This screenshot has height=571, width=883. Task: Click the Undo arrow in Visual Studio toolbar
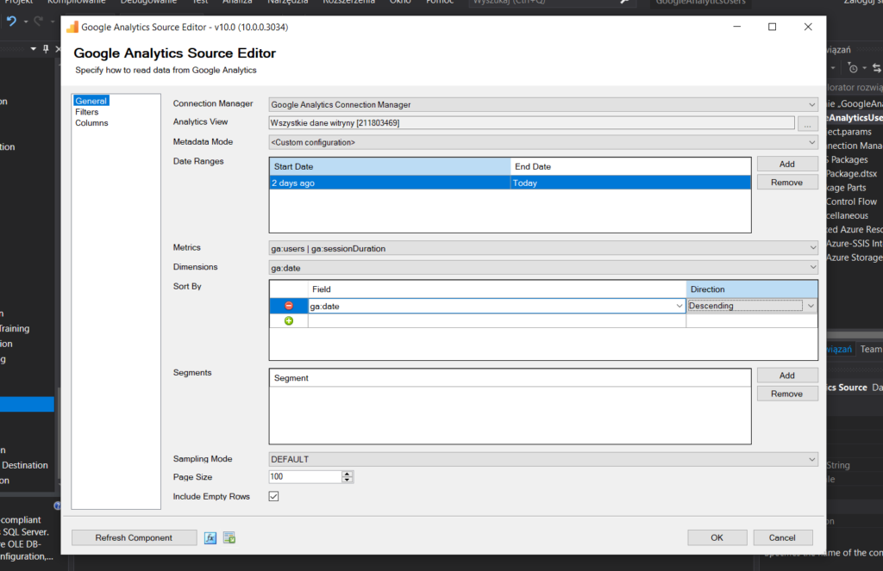tap(11, 22)
